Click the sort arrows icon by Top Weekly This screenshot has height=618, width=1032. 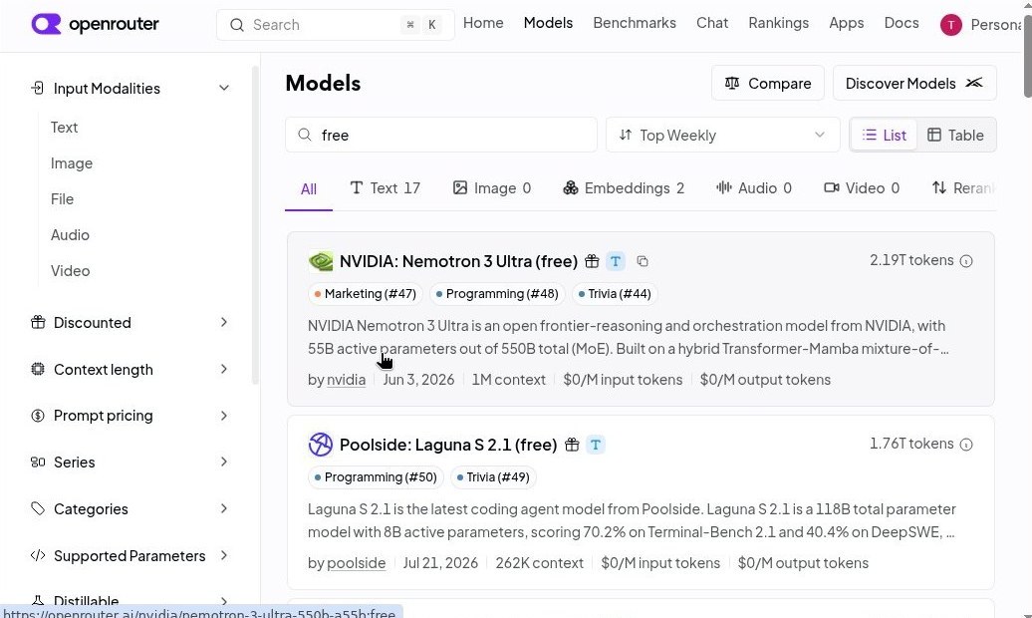[x=626, y=136]
